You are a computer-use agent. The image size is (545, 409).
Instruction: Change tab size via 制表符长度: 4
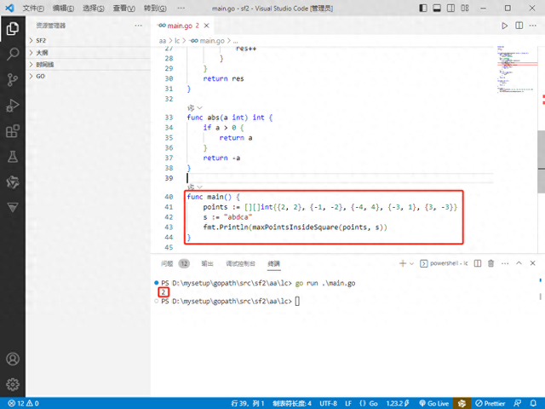(292, 403)
